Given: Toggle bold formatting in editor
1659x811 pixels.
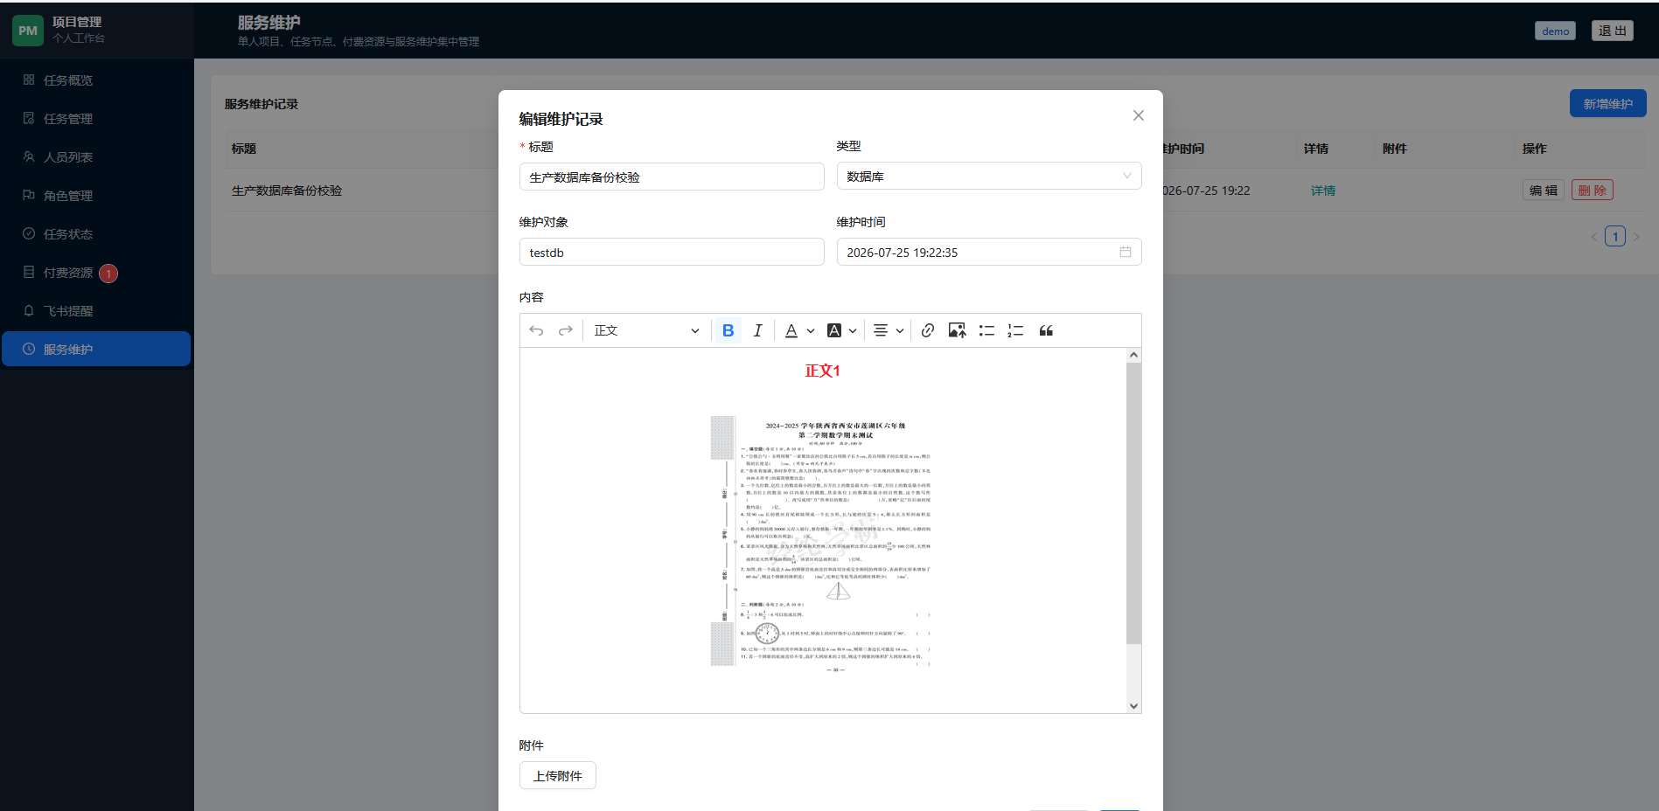Looking at the screenshot, I should click(x=728, y=330).
